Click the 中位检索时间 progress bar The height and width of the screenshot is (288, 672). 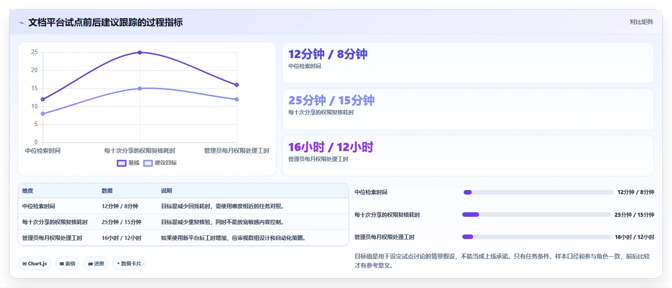click(539, 192)
